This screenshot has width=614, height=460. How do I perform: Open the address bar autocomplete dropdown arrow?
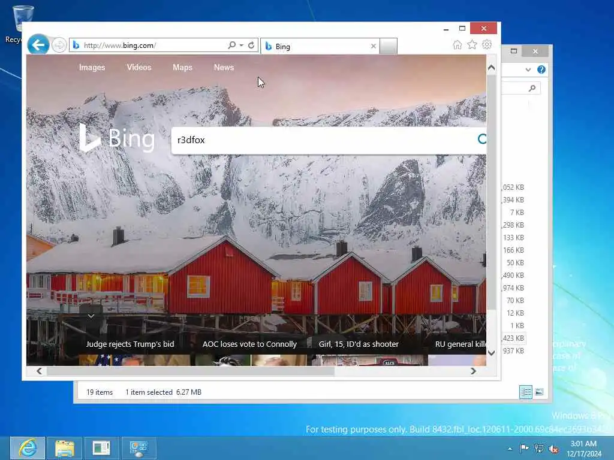pos(242,46)
